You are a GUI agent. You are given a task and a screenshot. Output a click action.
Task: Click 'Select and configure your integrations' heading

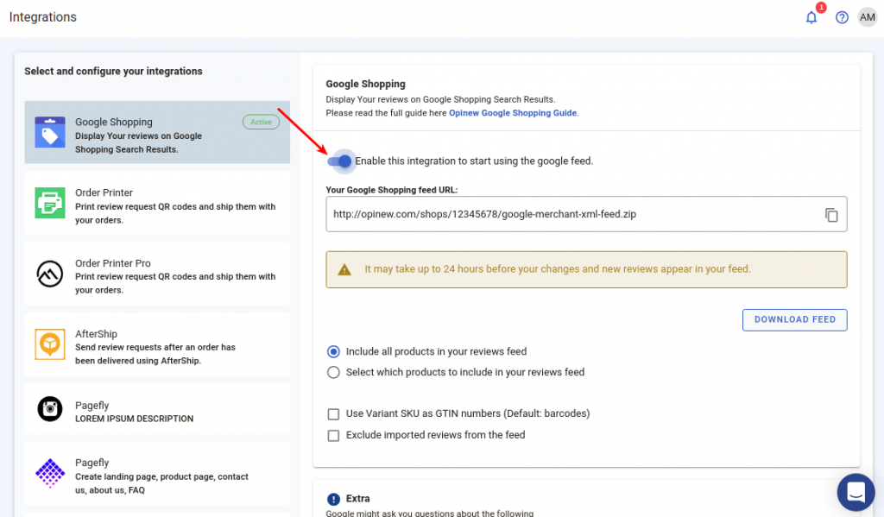pyautogui.click(x=113, y=71)
